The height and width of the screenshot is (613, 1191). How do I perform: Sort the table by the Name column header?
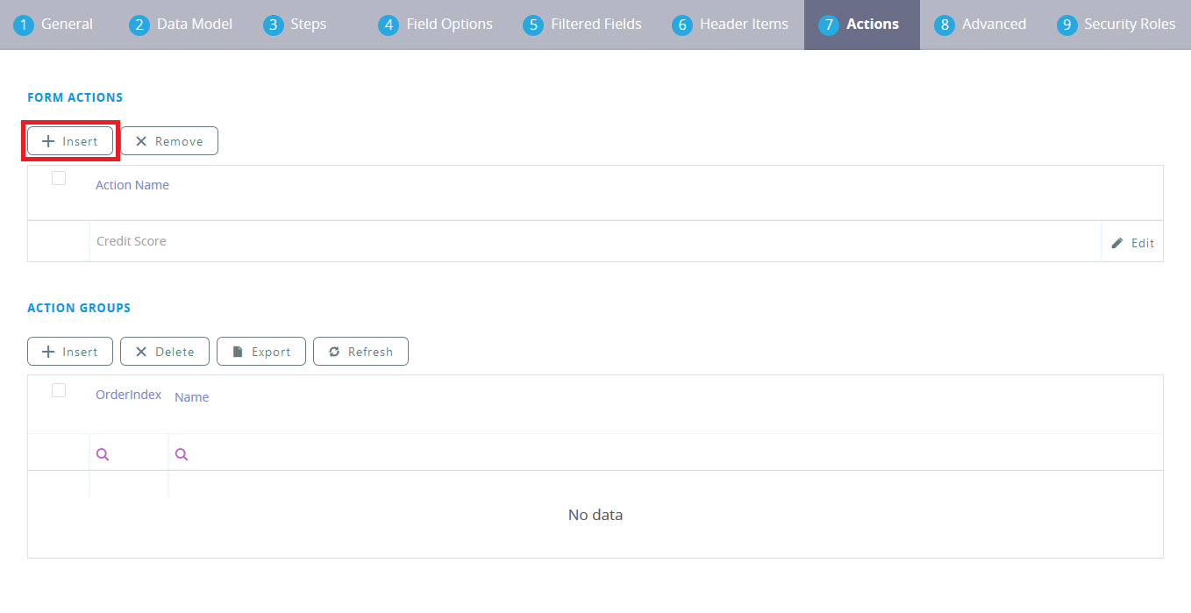point(191,396)
